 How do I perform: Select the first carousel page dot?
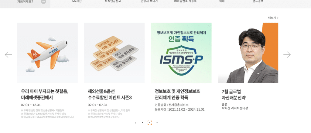click(142, 123)
